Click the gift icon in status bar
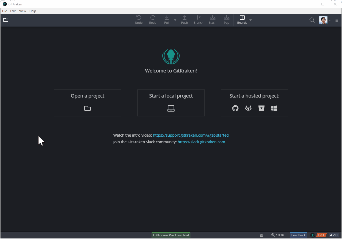Viewport: 342px width, 239px height. tap(262, 235)
